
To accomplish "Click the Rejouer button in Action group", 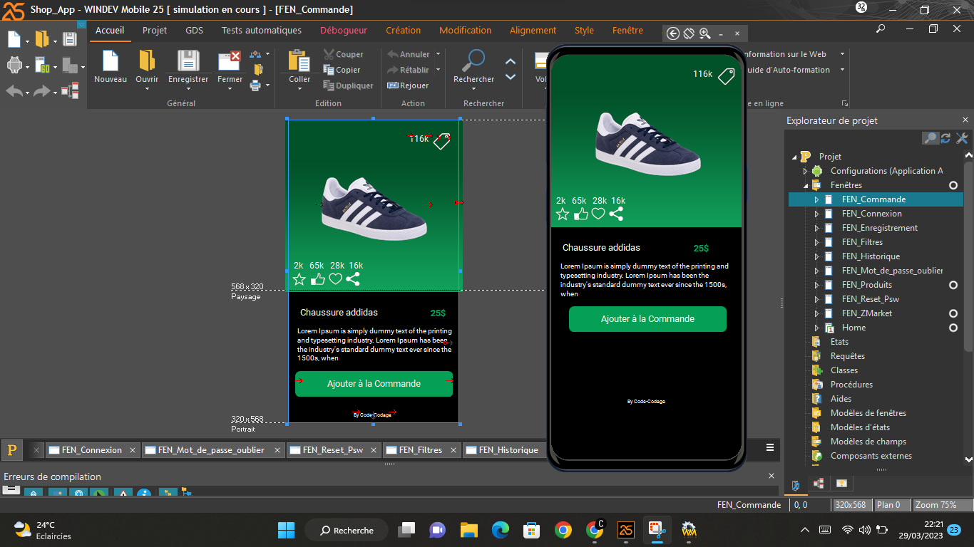I will coord(408,85).
